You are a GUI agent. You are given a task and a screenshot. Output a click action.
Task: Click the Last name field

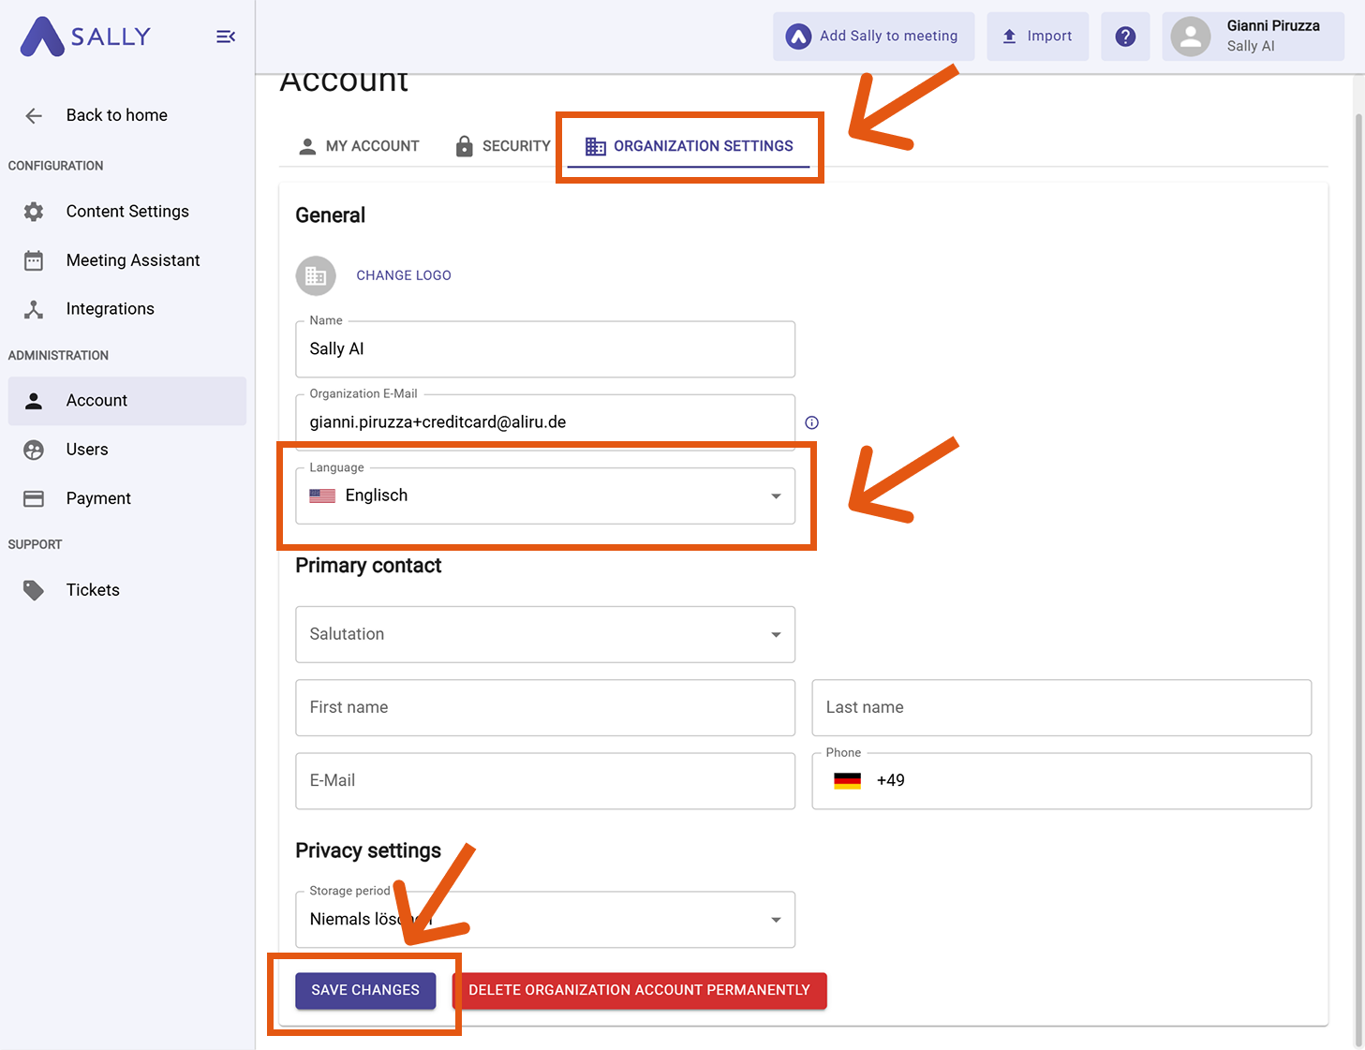[x=1061, y=707]
